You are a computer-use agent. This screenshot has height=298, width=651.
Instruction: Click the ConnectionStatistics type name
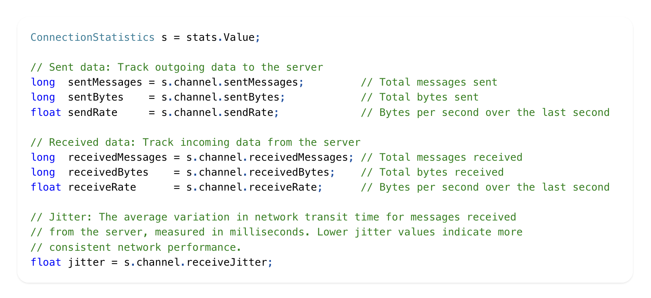(92, 38)
